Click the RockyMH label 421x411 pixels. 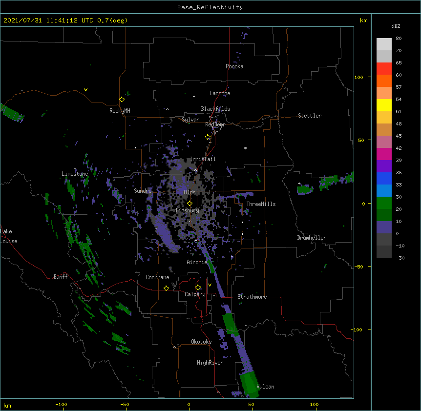(120, 111)
